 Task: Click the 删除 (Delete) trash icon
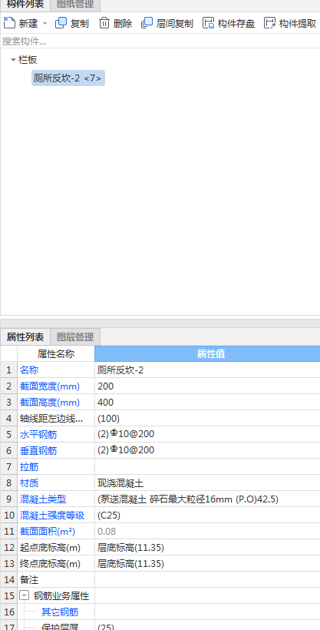[x=104, y=23]
